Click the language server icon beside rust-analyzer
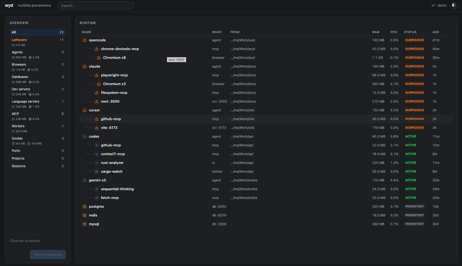This screenshot has height=266, width=462. 97,163
